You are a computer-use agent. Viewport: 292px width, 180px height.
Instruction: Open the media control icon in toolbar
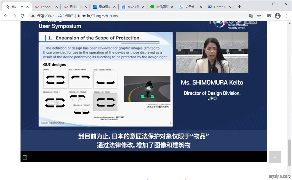pyautogui.click(x=269, y=16)
